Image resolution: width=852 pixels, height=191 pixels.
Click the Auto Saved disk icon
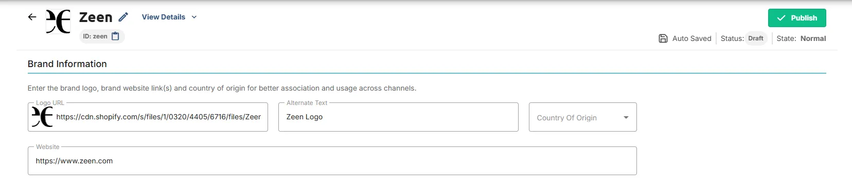(x=663, y=38)
